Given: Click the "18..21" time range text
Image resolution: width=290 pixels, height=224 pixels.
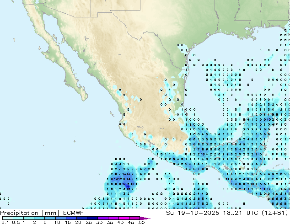Looking at the screenshot, I should 232,213.
